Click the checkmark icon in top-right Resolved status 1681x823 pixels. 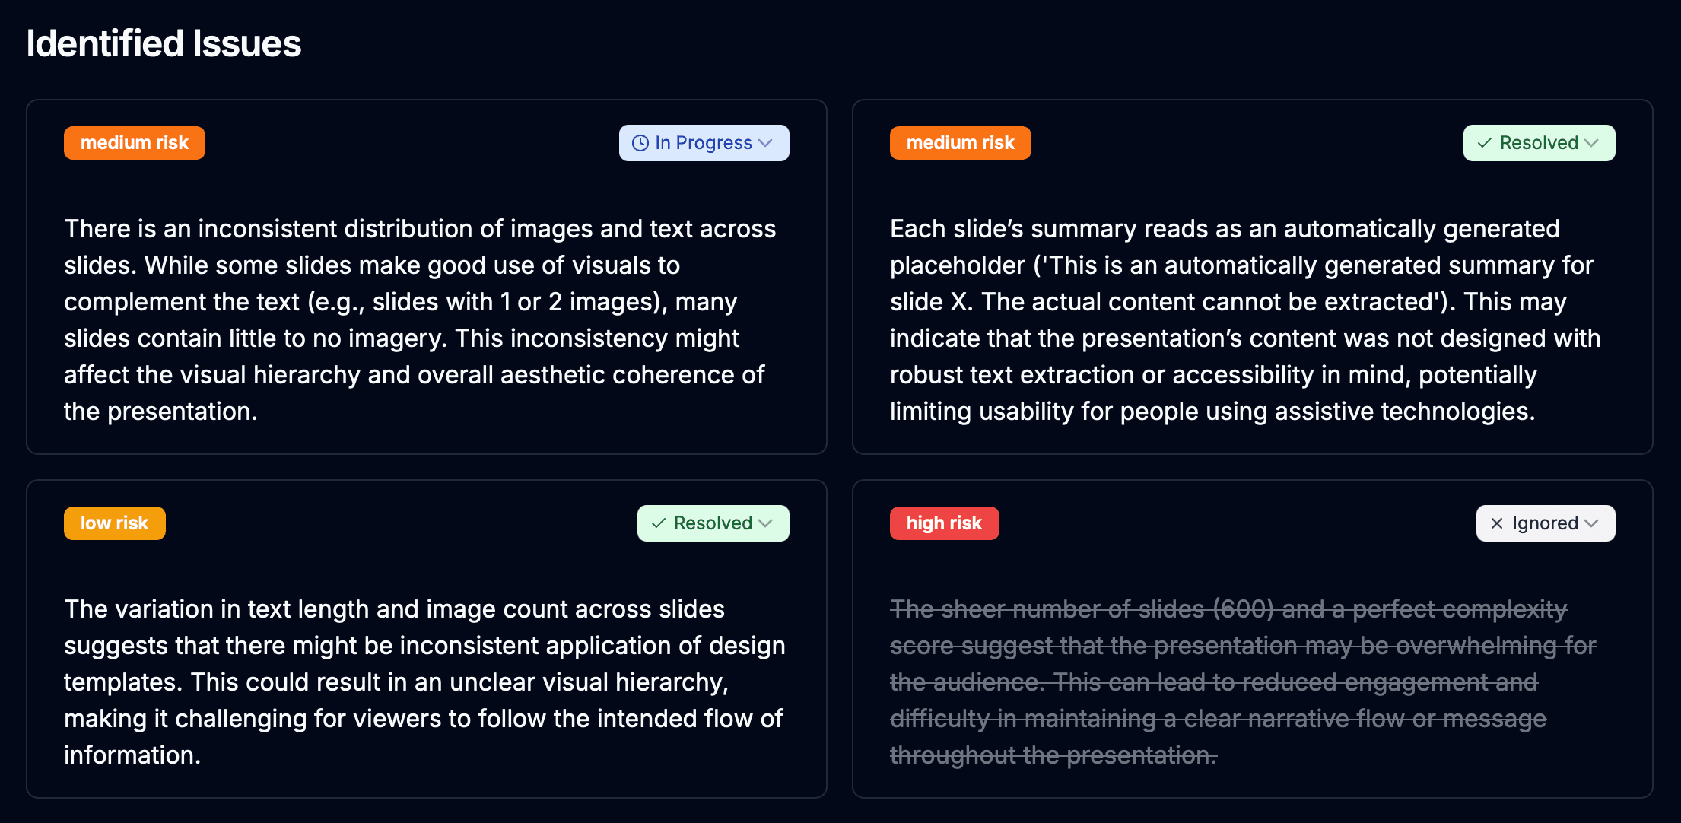1484,143
